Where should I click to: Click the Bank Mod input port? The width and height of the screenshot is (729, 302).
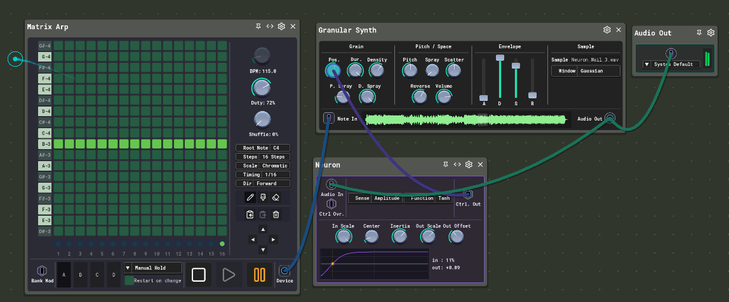pos(42,270)
